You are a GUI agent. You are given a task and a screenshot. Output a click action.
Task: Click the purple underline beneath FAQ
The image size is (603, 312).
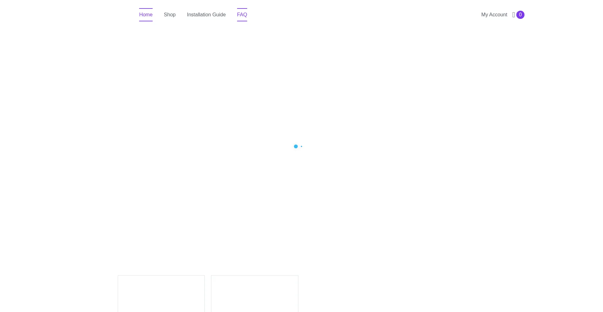[242, 21]
